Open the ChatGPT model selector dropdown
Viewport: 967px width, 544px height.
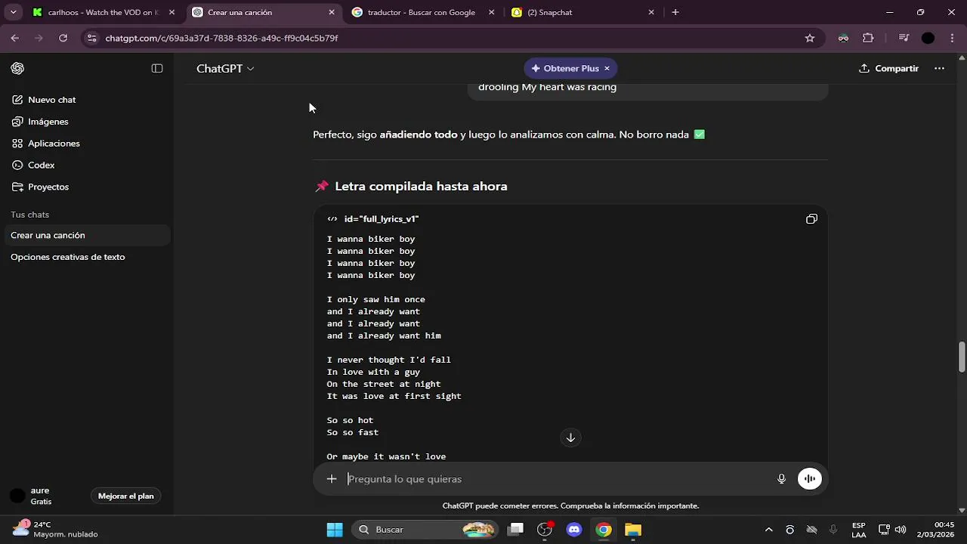pos(225,69)
